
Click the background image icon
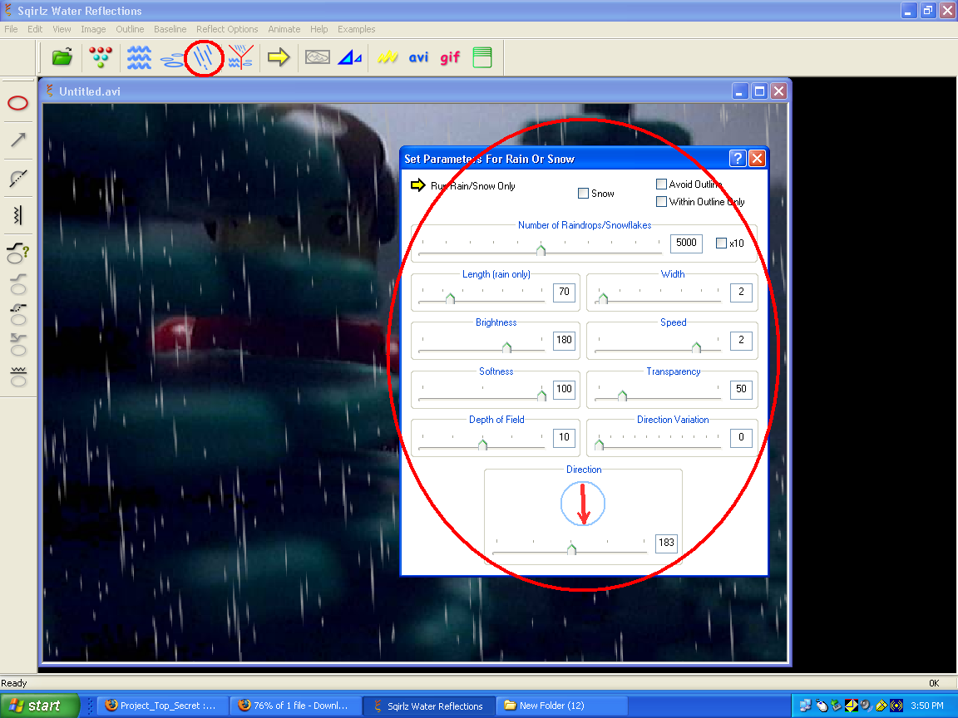pyautogui.click(x=317, y=57)
